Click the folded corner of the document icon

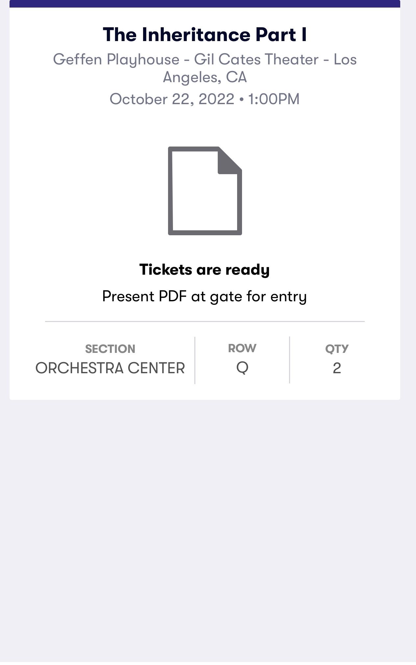tap(229, 160)
